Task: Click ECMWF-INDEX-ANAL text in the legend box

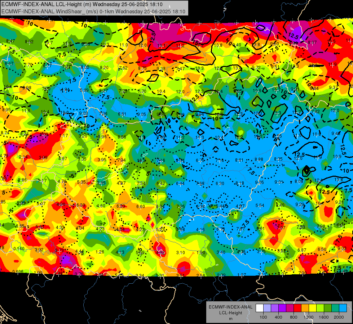Action: (230, 307)
